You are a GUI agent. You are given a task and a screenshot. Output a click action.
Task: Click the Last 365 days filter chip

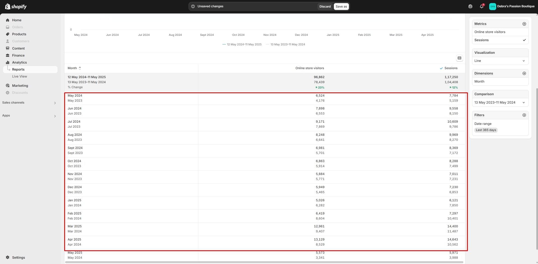coord(486,130)
